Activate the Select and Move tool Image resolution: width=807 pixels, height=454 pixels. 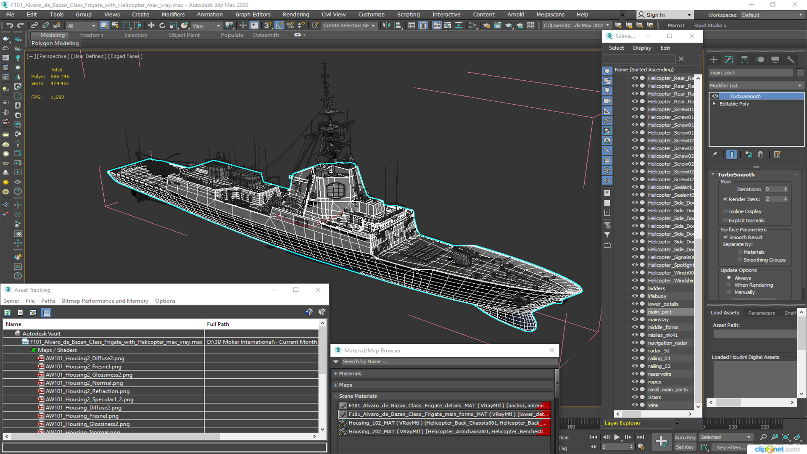click(x=151, y=26)
